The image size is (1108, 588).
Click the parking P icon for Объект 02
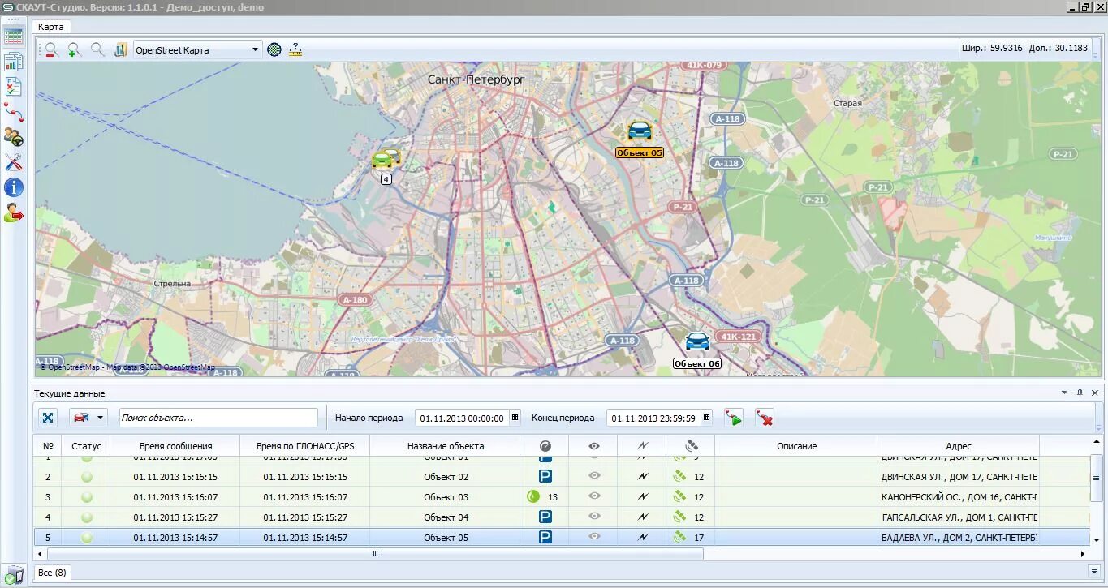pos(545,477)
